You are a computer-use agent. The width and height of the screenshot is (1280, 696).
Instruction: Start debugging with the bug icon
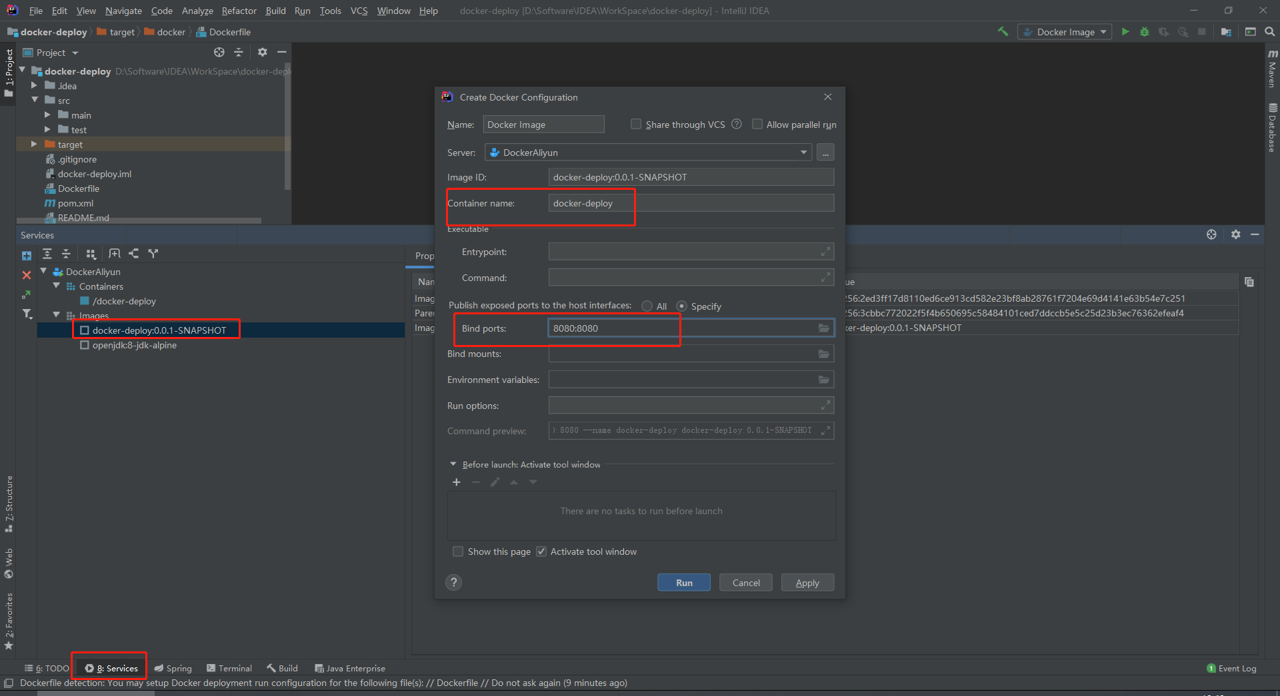coord(1145,31)
